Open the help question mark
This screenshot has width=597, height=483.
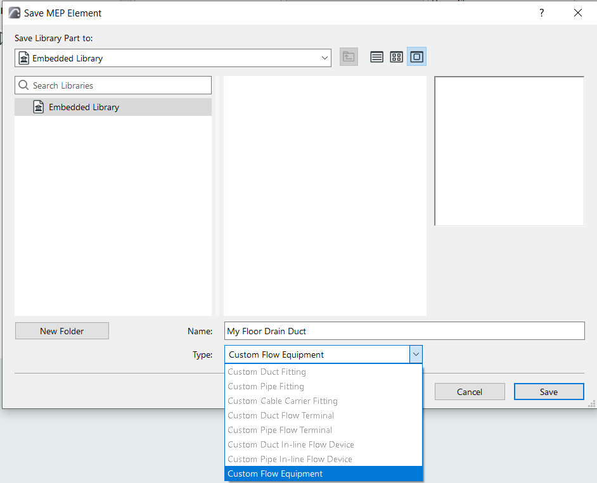coord(541,13)
